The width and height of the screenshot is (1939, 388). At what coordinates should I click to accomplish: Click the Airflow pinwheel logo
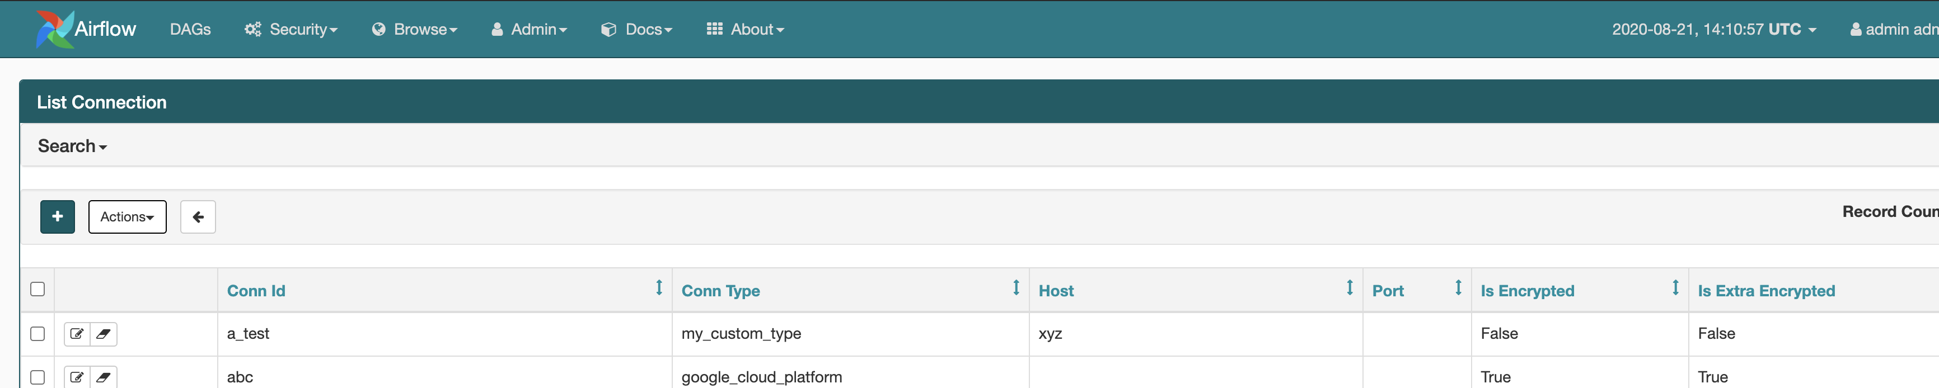point(55,29)
